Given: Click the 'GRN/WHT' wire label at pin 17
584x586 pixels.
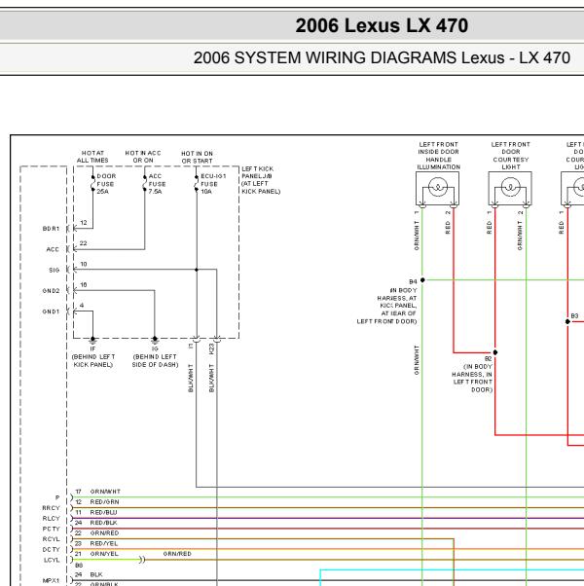Looking at the screenshot, I should pyautogui.click(x=105, y=492).
